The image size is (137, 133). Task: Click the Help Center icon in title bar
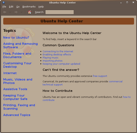click(x=4, y=2)
